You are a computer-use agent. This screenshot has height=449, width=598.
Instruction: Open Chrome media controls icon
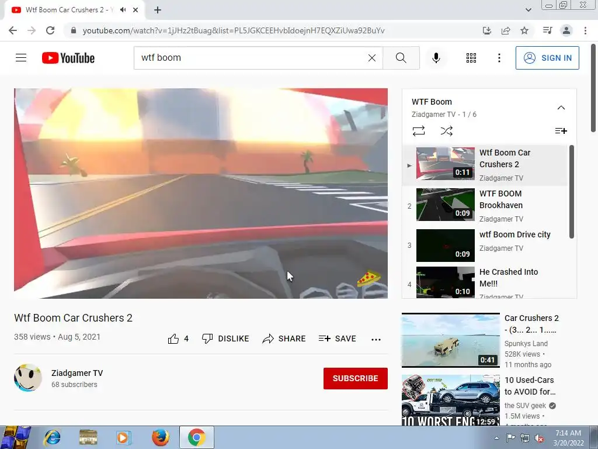point(547,30)
